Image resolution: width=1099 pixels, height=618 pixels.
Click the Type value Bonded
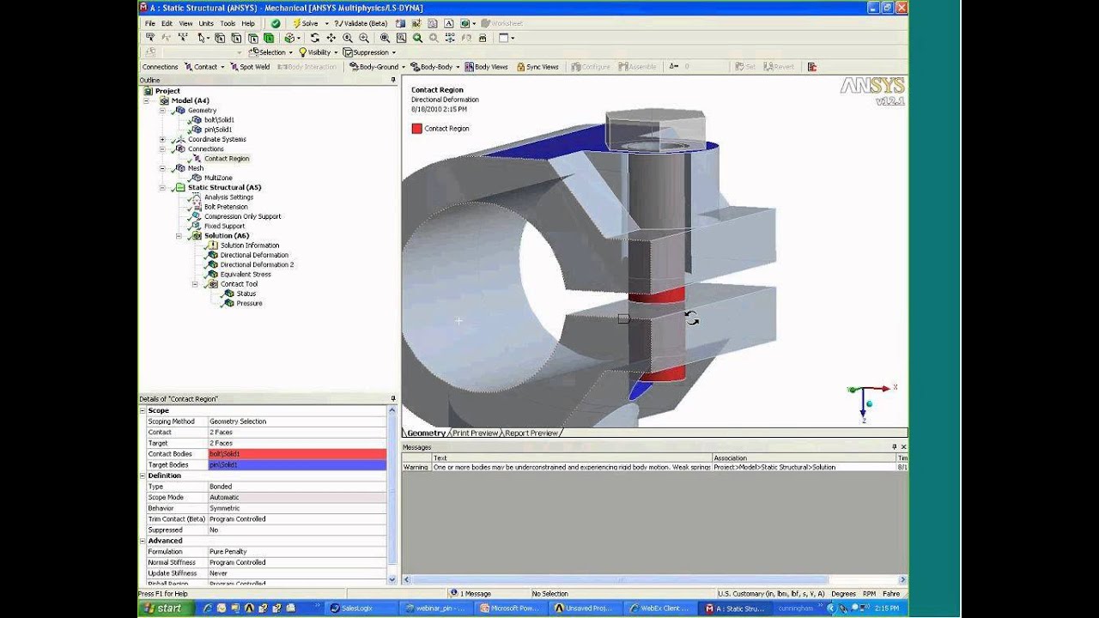point(297,487)
